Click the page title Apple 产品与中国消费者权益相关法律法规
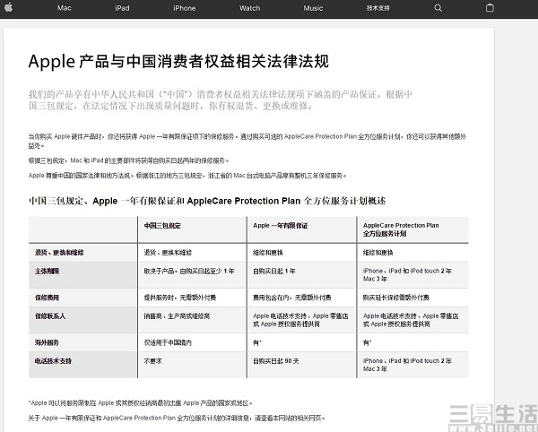This screenshot has width=538, height=432. pos(178,61)
